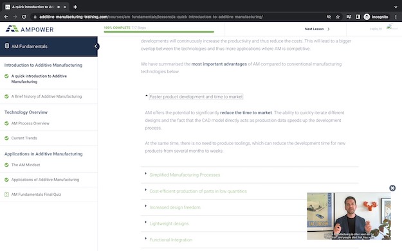Open a new browser tab with the plus icon
Image resolution: width=402 pixels, height=251 pixels.
[75, 7]
